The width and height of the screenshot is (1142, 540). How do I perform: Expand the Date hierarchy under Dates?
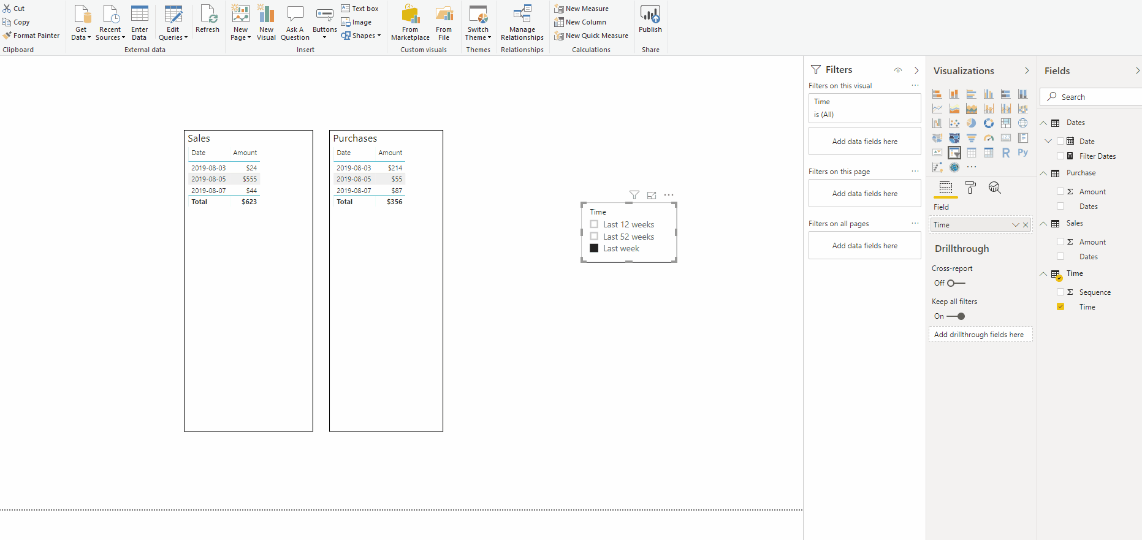(1048, 141)
